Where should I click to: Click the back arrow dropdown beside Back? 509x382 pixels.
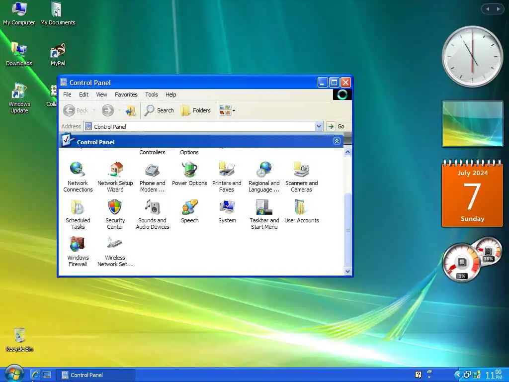coord(94,110)
